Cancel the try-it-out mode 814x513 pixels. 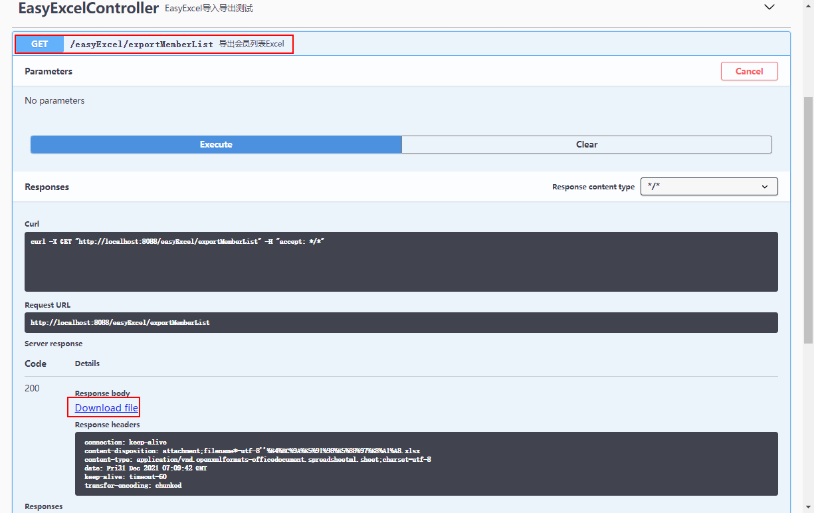click(x=749, y=71)
